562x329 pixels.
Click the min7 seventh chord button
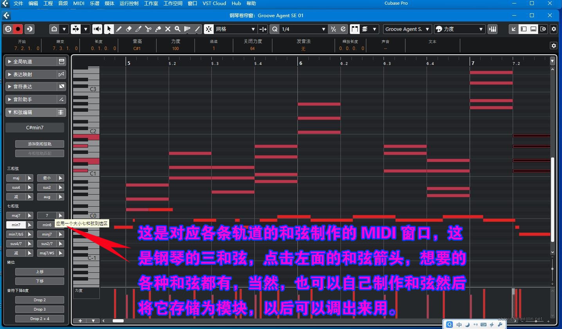coord(16,225)
